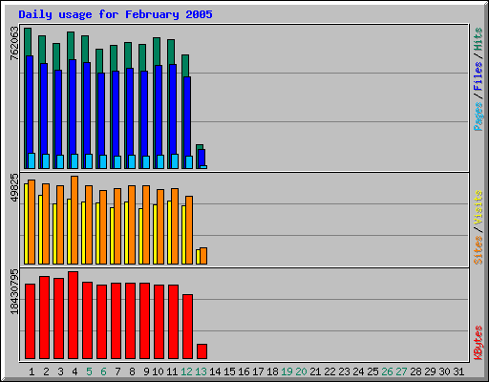Click the blue Files bar for day 4
489x382 pixels.
[x=73, y=107]
